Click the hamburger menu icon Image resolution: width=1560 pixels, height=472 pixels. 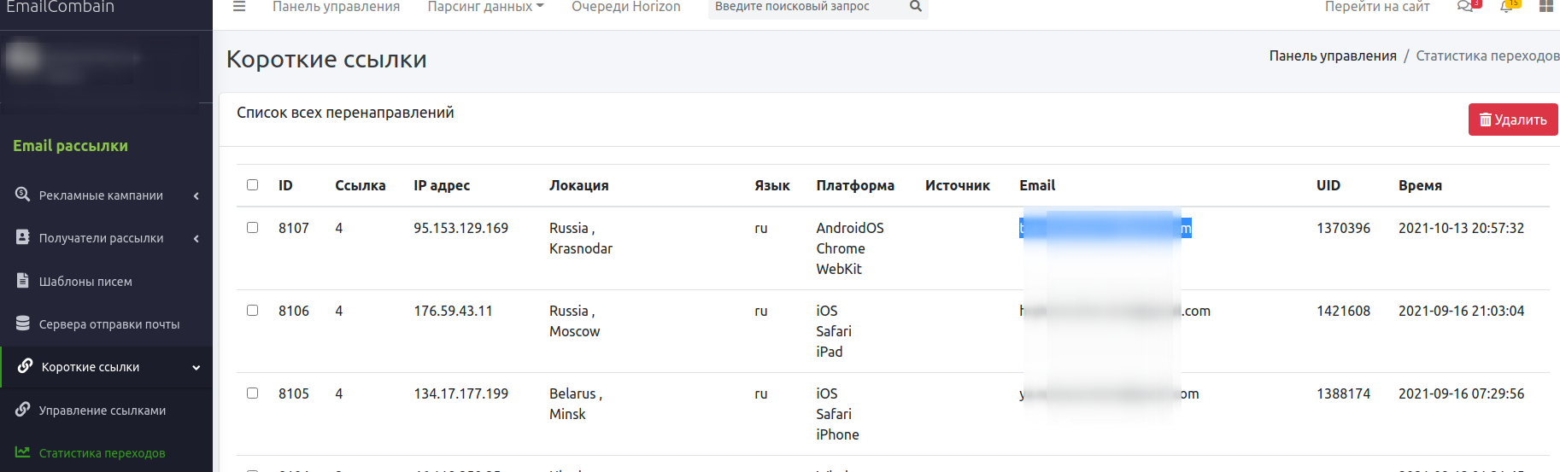pyautogui.click(x=239, y=7)
